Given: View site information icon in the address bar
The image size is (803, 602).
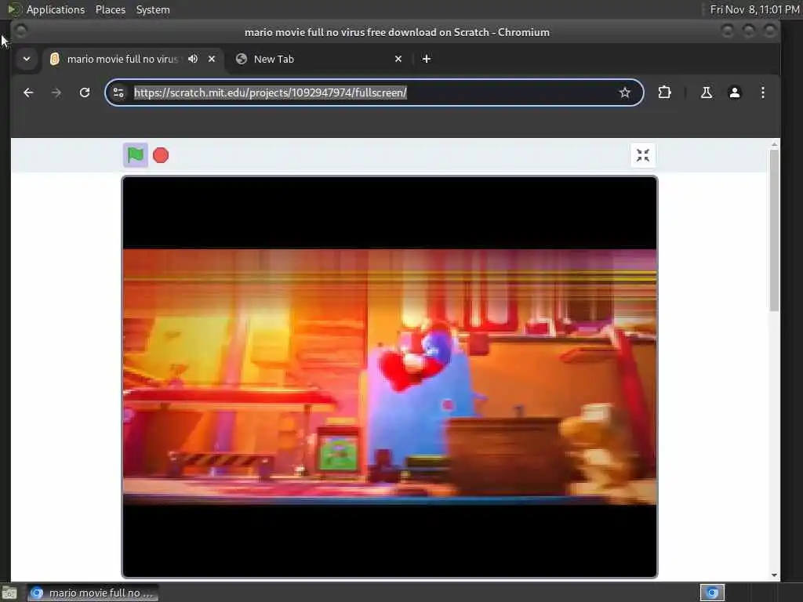Looking at the screenshot, I should pos(118,92).
